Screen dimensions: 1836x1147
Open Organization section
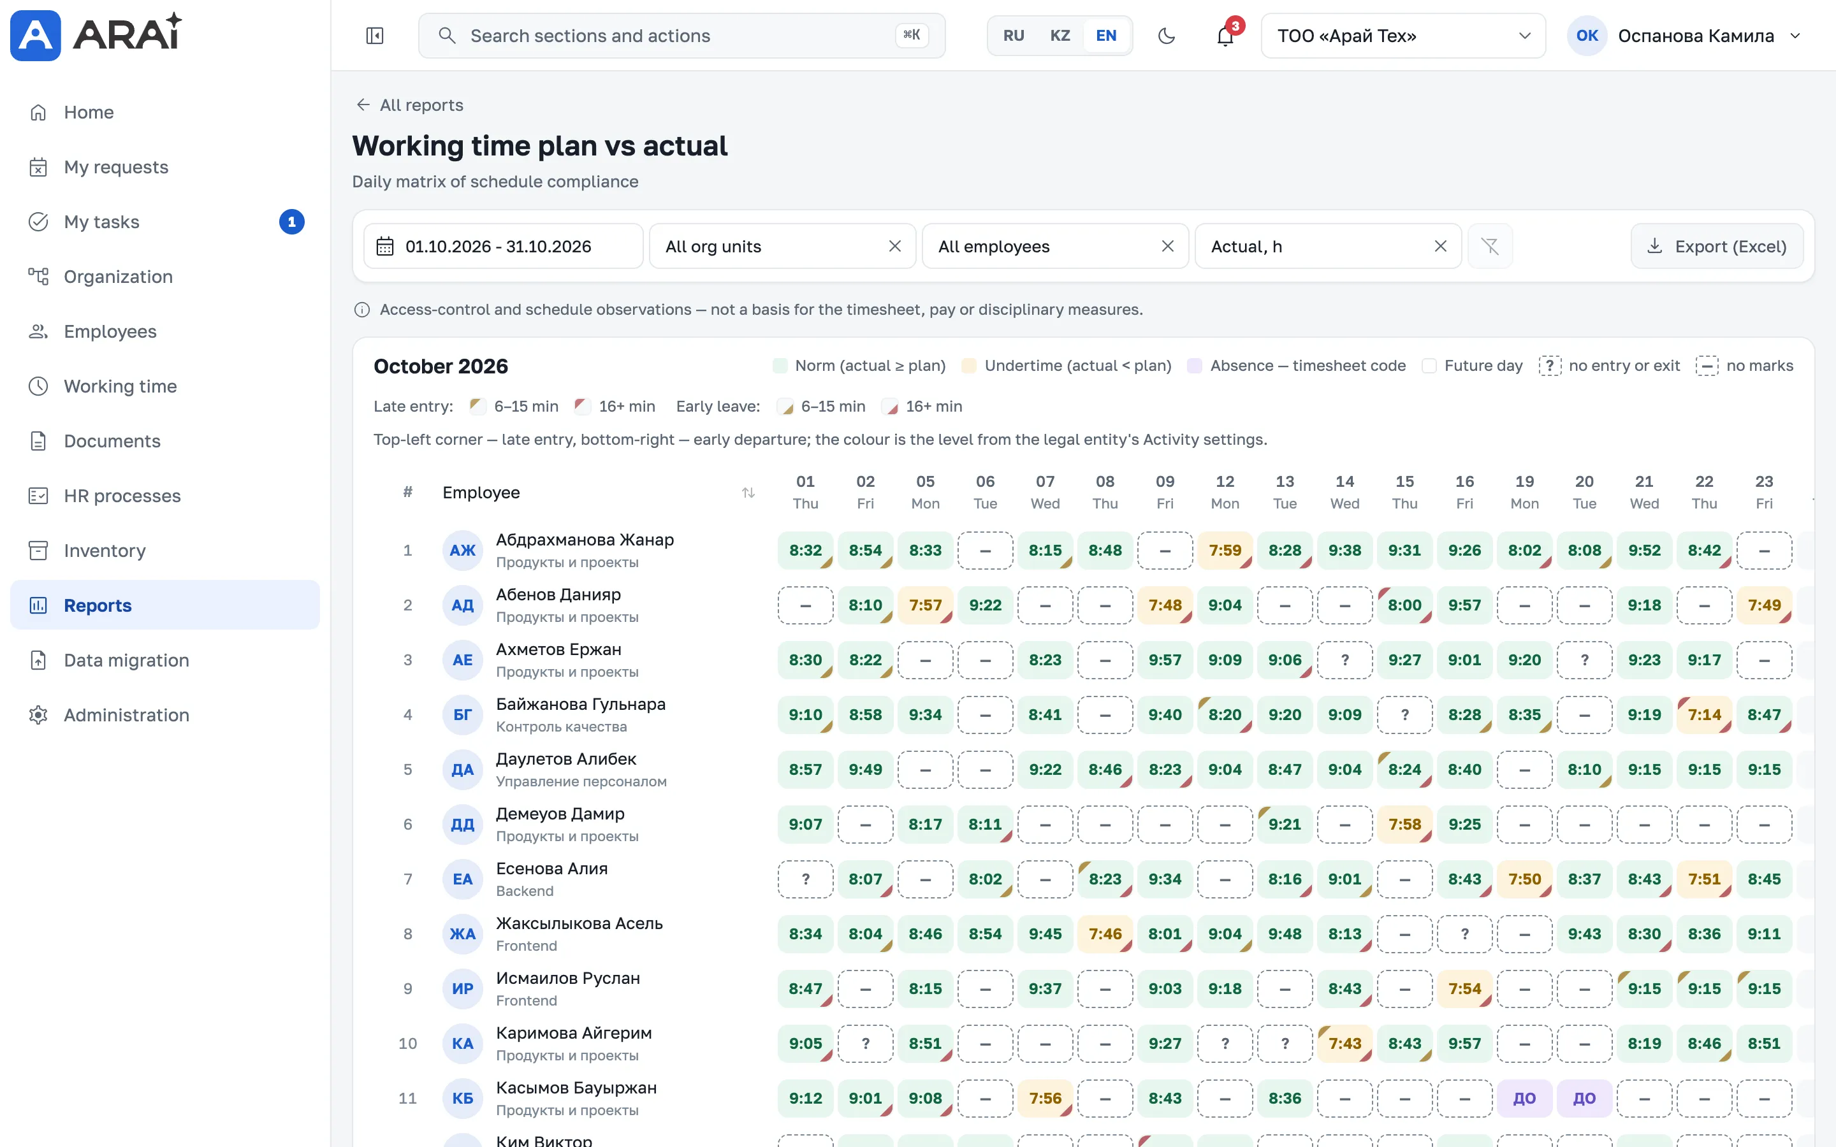point(164,276)
